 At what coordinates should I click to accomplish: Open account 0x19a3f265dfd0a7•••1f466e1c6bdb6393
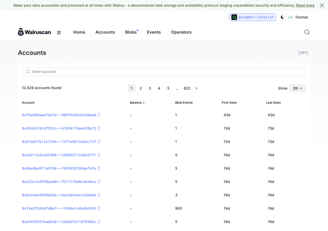(x=59, y=208)
